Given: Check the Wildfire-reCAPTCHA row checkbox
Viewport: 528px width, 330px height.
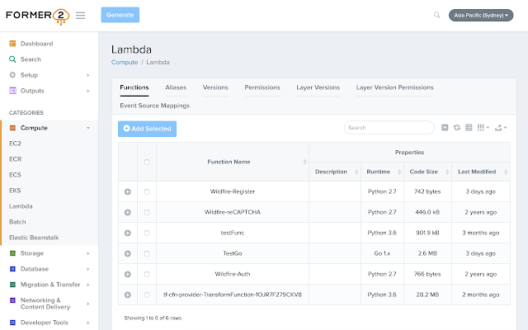Looking at the screenshot, I should [147, 213].
